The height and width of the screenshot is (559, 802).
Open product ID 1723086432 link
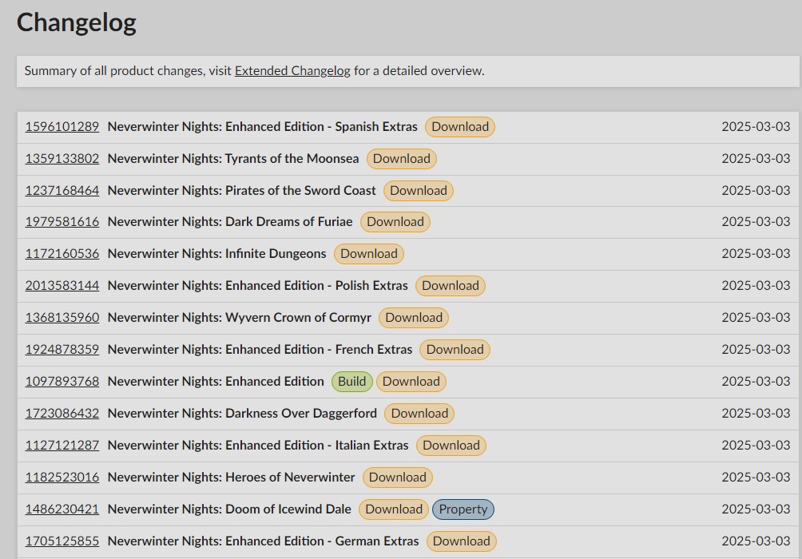coord(62,413)
